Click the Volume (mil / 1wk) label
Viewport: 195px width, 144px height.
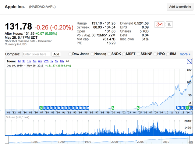pos(18,117)
